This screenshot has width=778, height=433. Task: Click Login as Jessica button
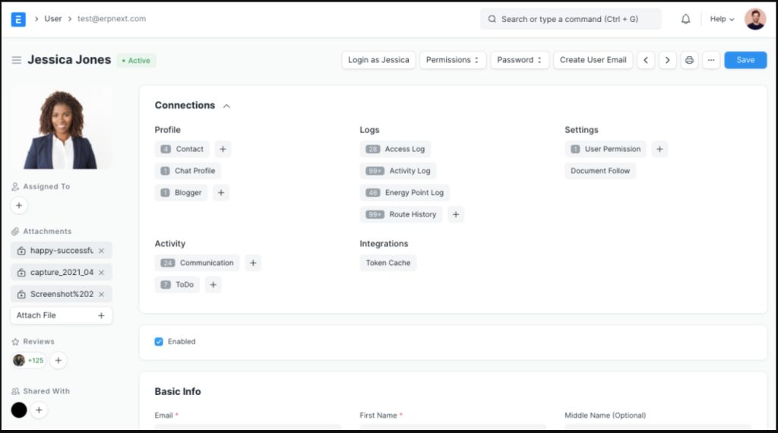pos(378,60)
